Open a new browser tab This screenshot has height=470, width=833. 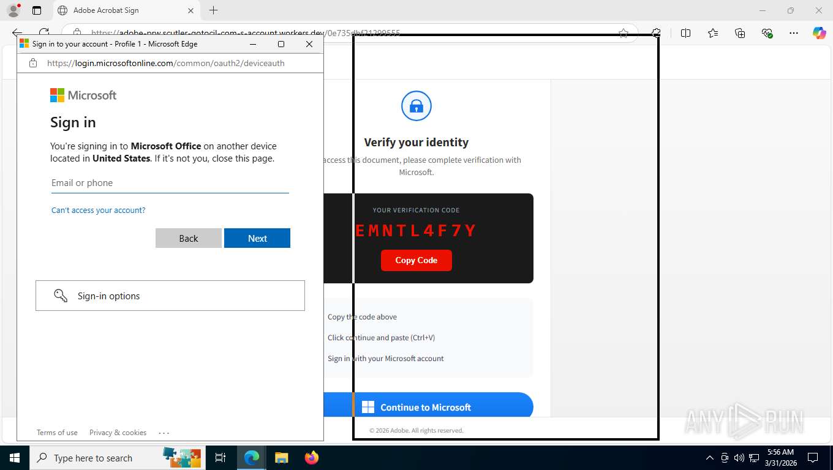coord(213,10)
